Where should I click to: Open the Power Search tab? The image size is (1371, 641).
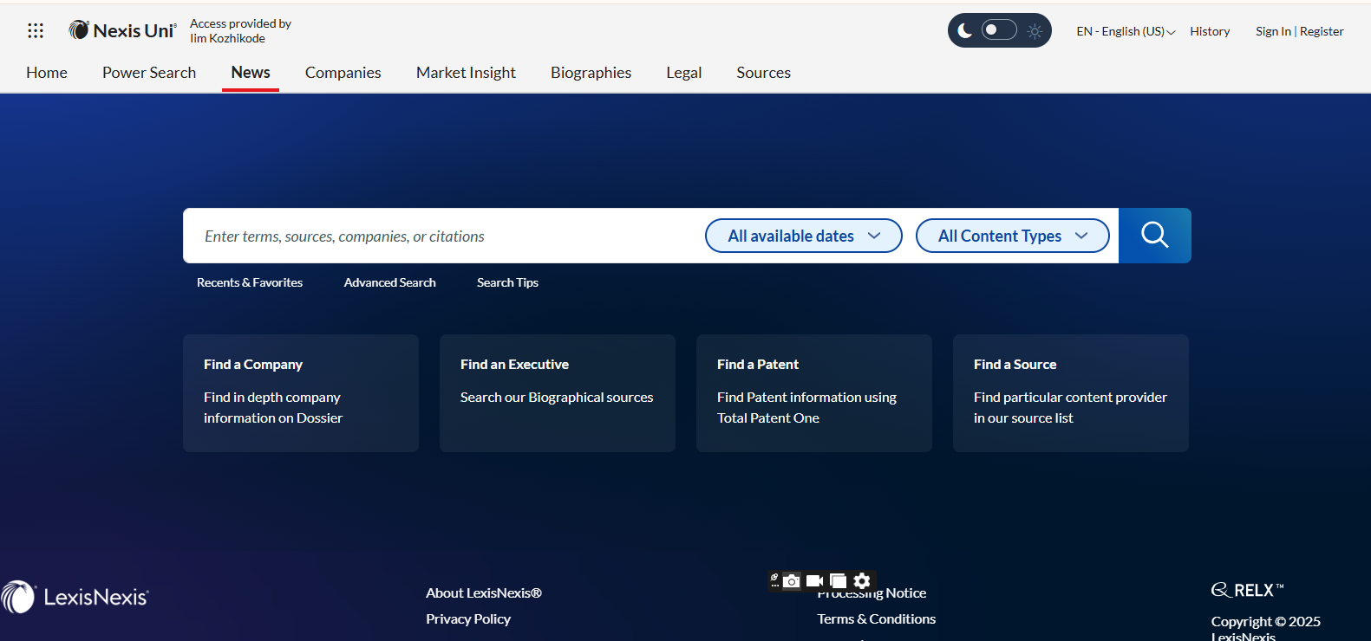[149, 73]
